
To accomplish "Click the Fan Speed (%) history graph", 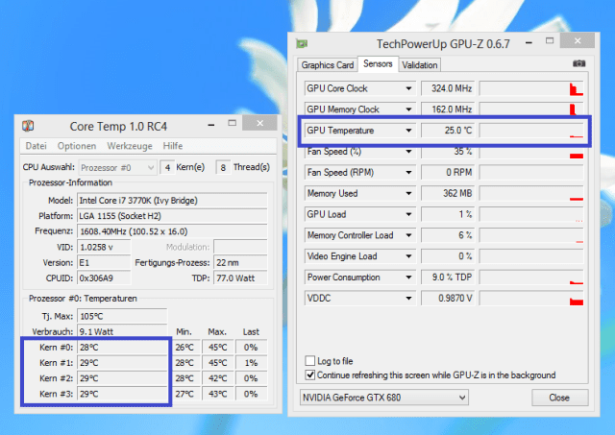I will pyautogui.click(x=531, y=152).
